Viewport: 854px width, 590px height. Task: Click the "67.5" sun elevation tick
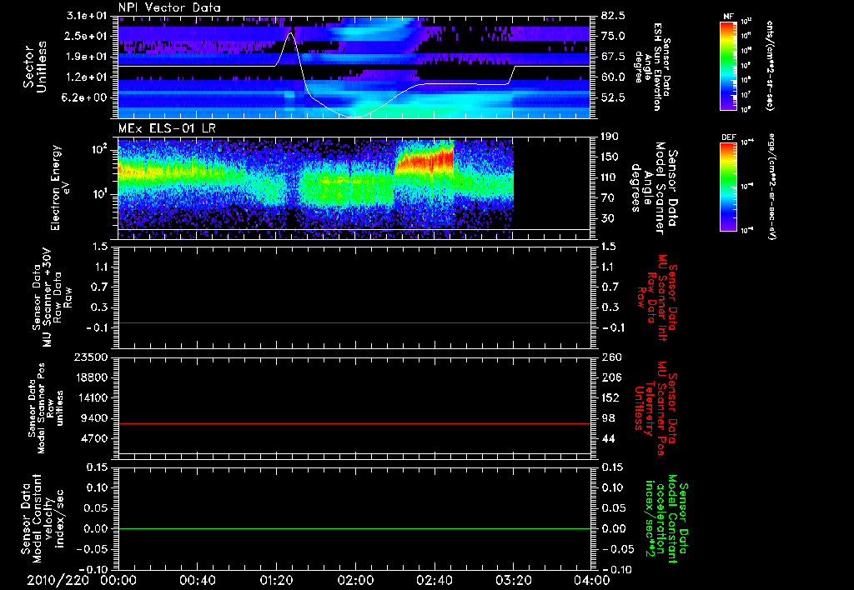point(613,57)
